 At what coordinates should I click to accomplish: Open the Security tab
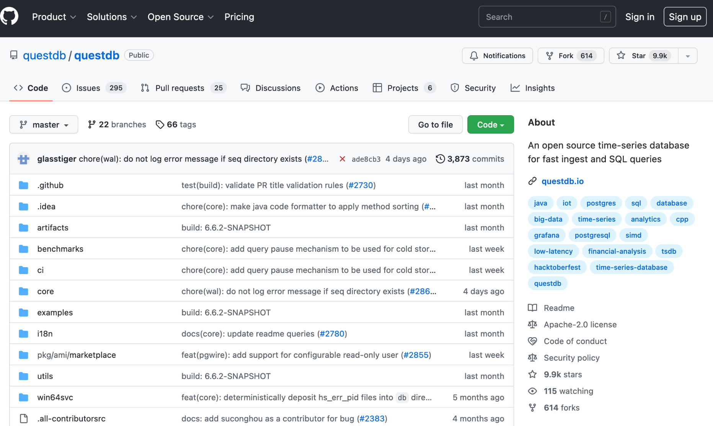tap(473, 88)
